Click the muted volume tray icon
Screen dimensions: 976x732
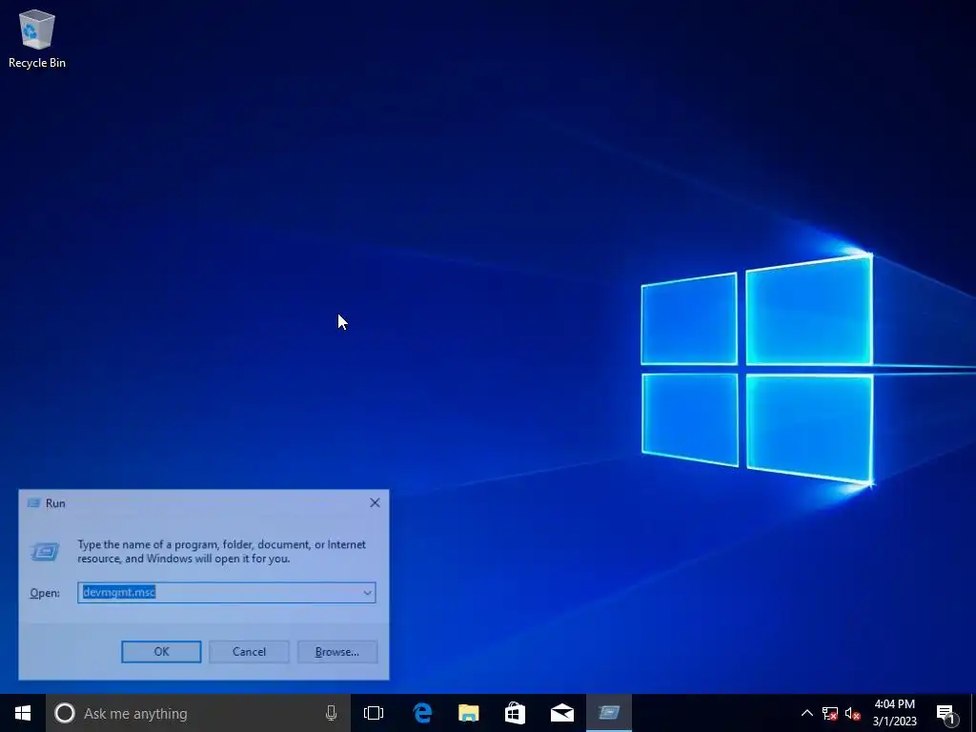coord(853,713)
